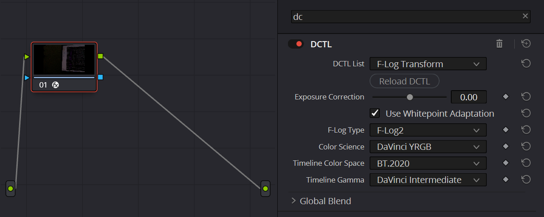
Task: Delete the DCTL effect with trash icon
Action: click(x=499, y=44)
